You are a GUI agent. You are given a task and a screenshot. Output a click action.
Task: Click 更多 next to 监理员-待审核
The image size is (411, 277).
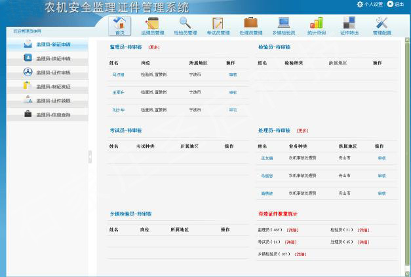[154, 47]
